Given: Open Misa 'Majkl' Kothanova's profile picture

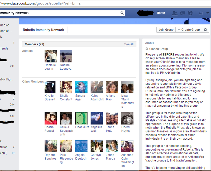Looking at the screenshot, I should (127, 87).
